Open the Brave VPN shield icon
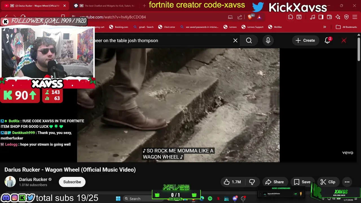 [x=347, y=17]
